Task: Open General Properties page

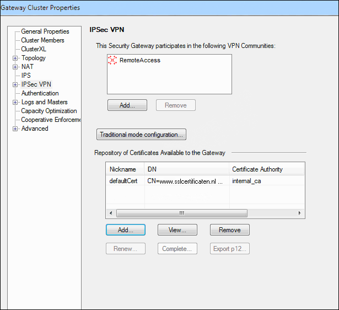Action: click(45, 31)
